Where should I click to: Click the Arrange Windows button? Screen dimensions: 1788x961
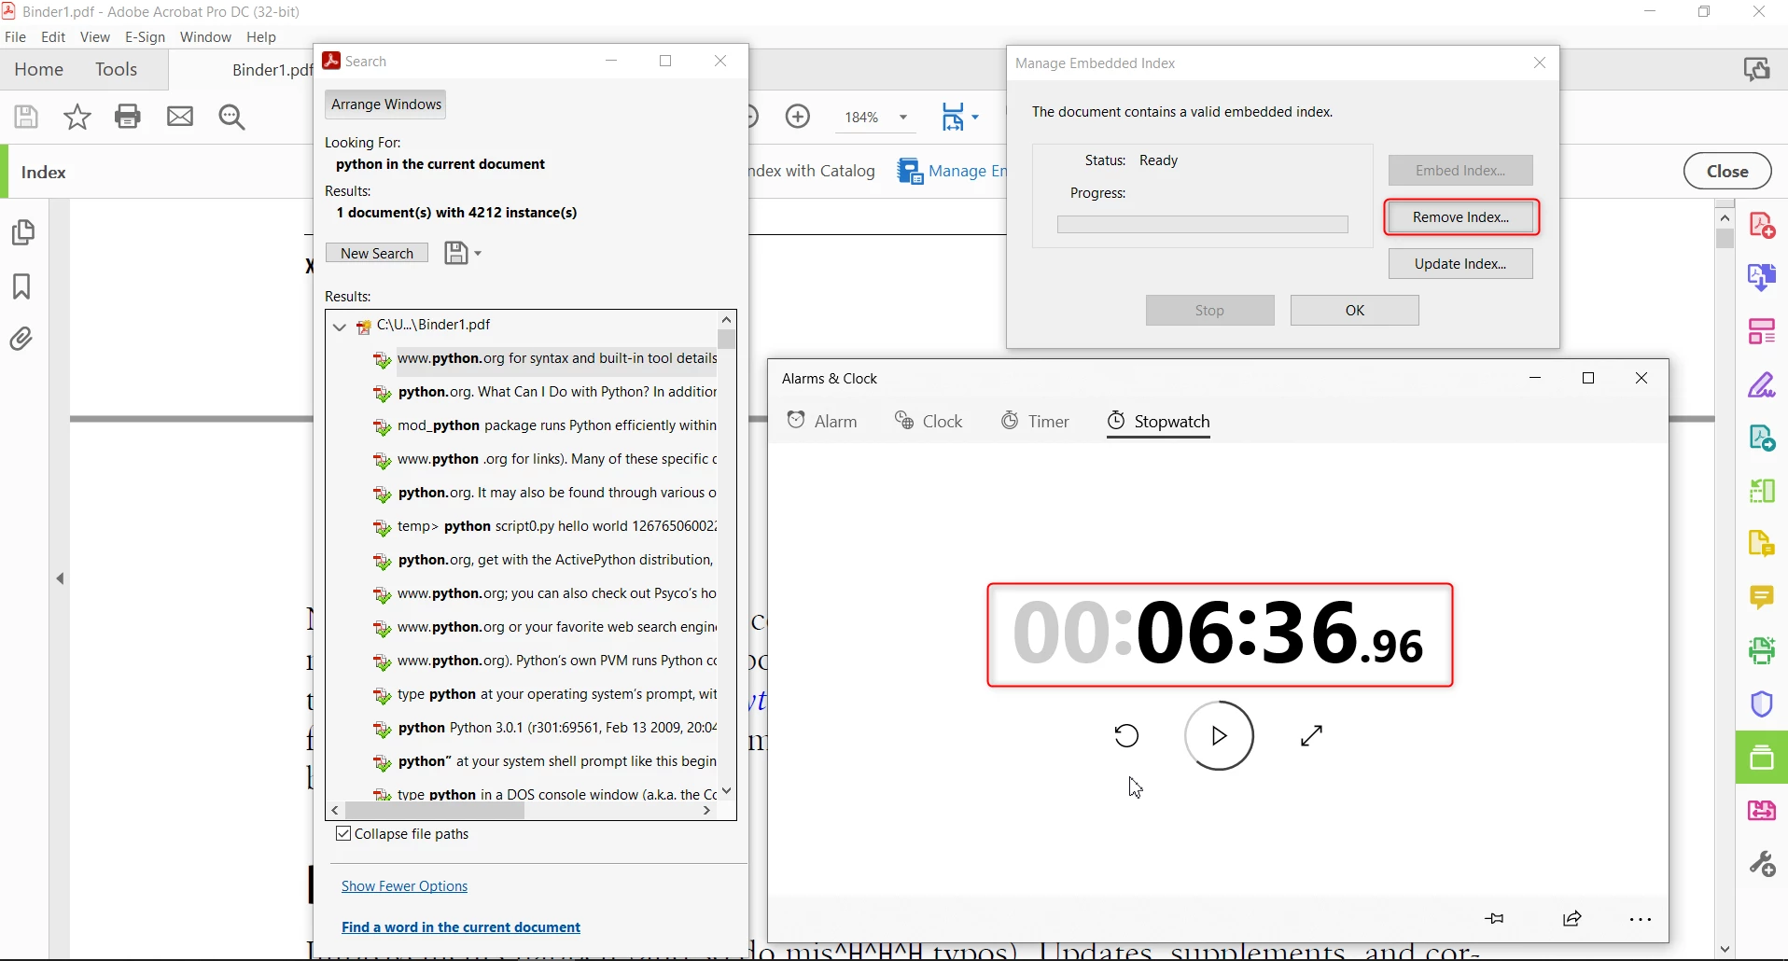coord(386,104)
